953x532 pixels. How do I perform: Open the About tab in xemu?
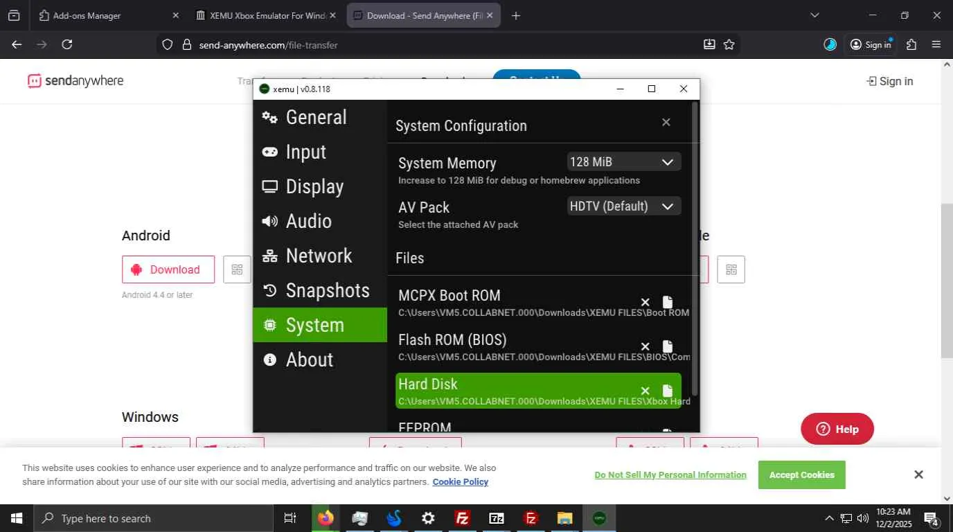coord(320,360)
